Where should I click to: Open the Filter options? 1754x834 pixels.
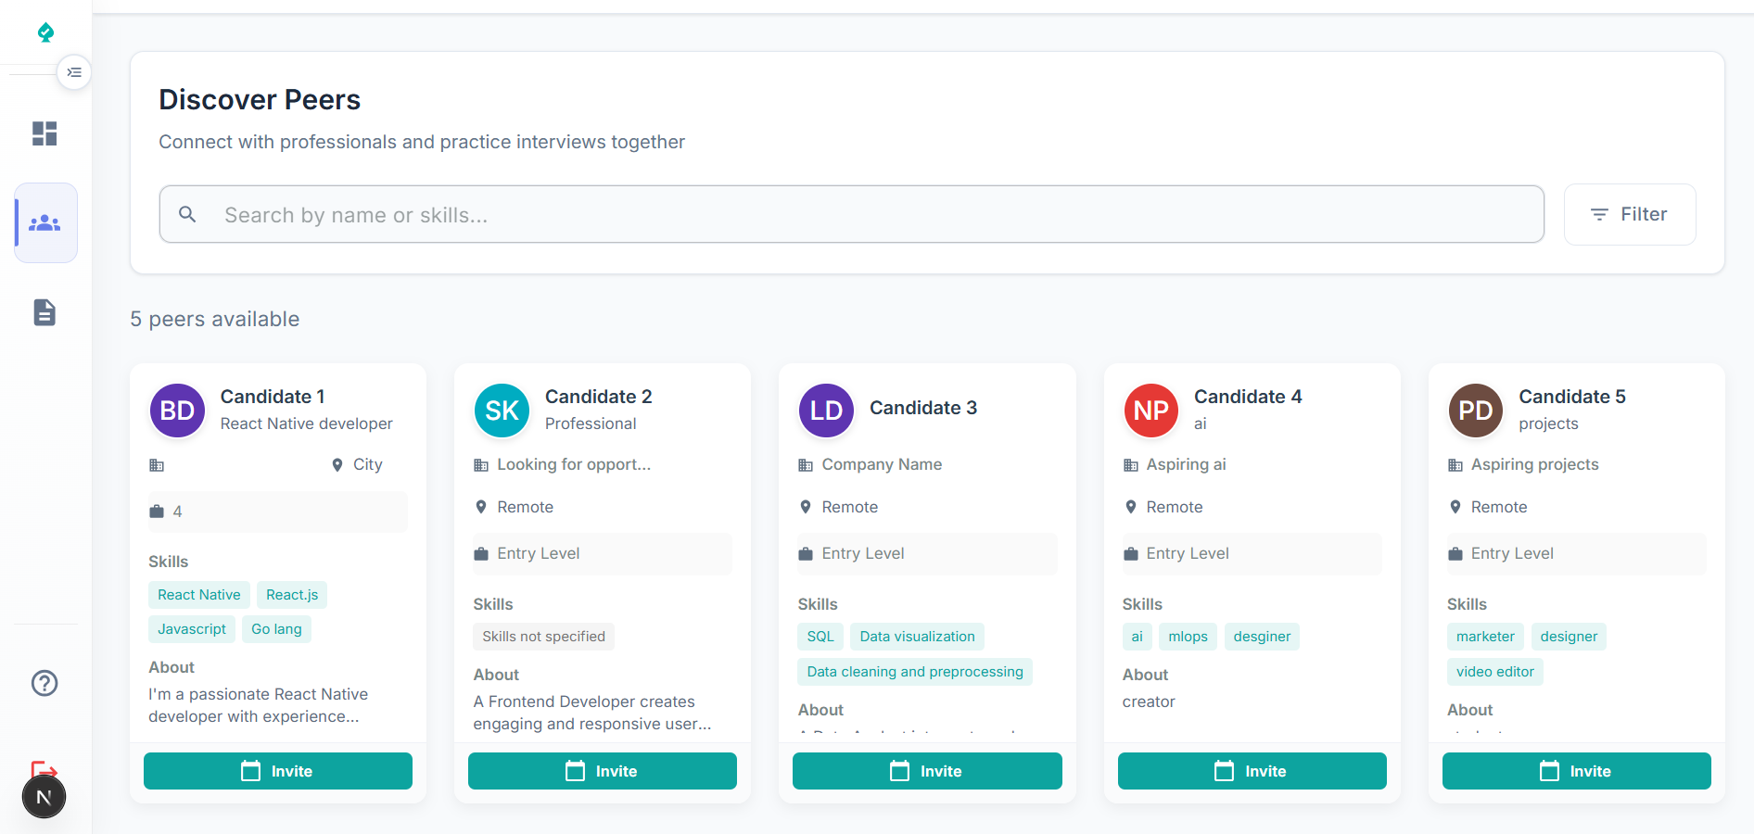point(1629,214)
